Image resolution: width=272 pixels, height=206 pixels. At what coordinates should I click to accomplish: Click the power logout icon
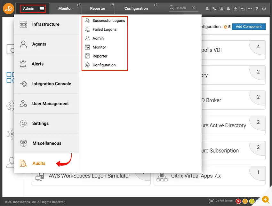click(264, 9)
